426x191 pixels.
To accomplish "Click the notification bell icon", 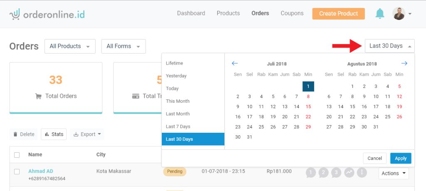I will pyautogui.click(x=379, y=14).
